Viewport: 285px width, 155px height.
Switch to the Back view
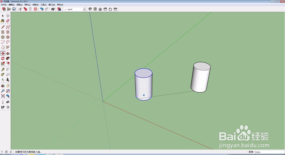point(110,9)
